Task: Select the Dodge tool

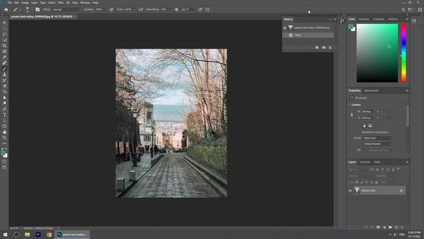Action: click(x=5, y=103)
